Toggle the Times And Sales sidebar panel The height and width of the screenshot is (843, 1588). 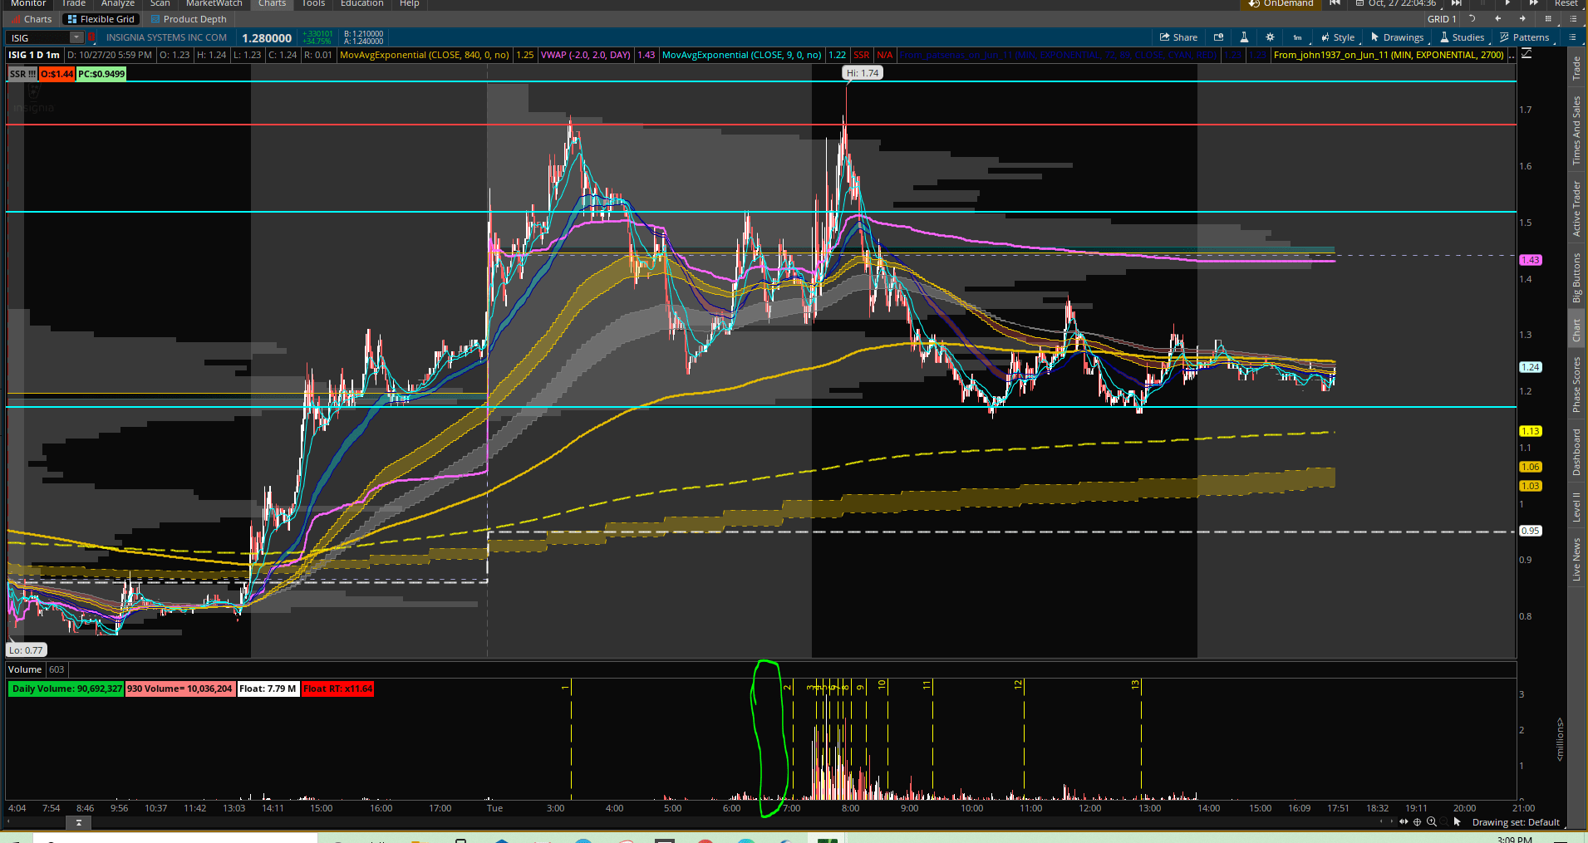1576,130
